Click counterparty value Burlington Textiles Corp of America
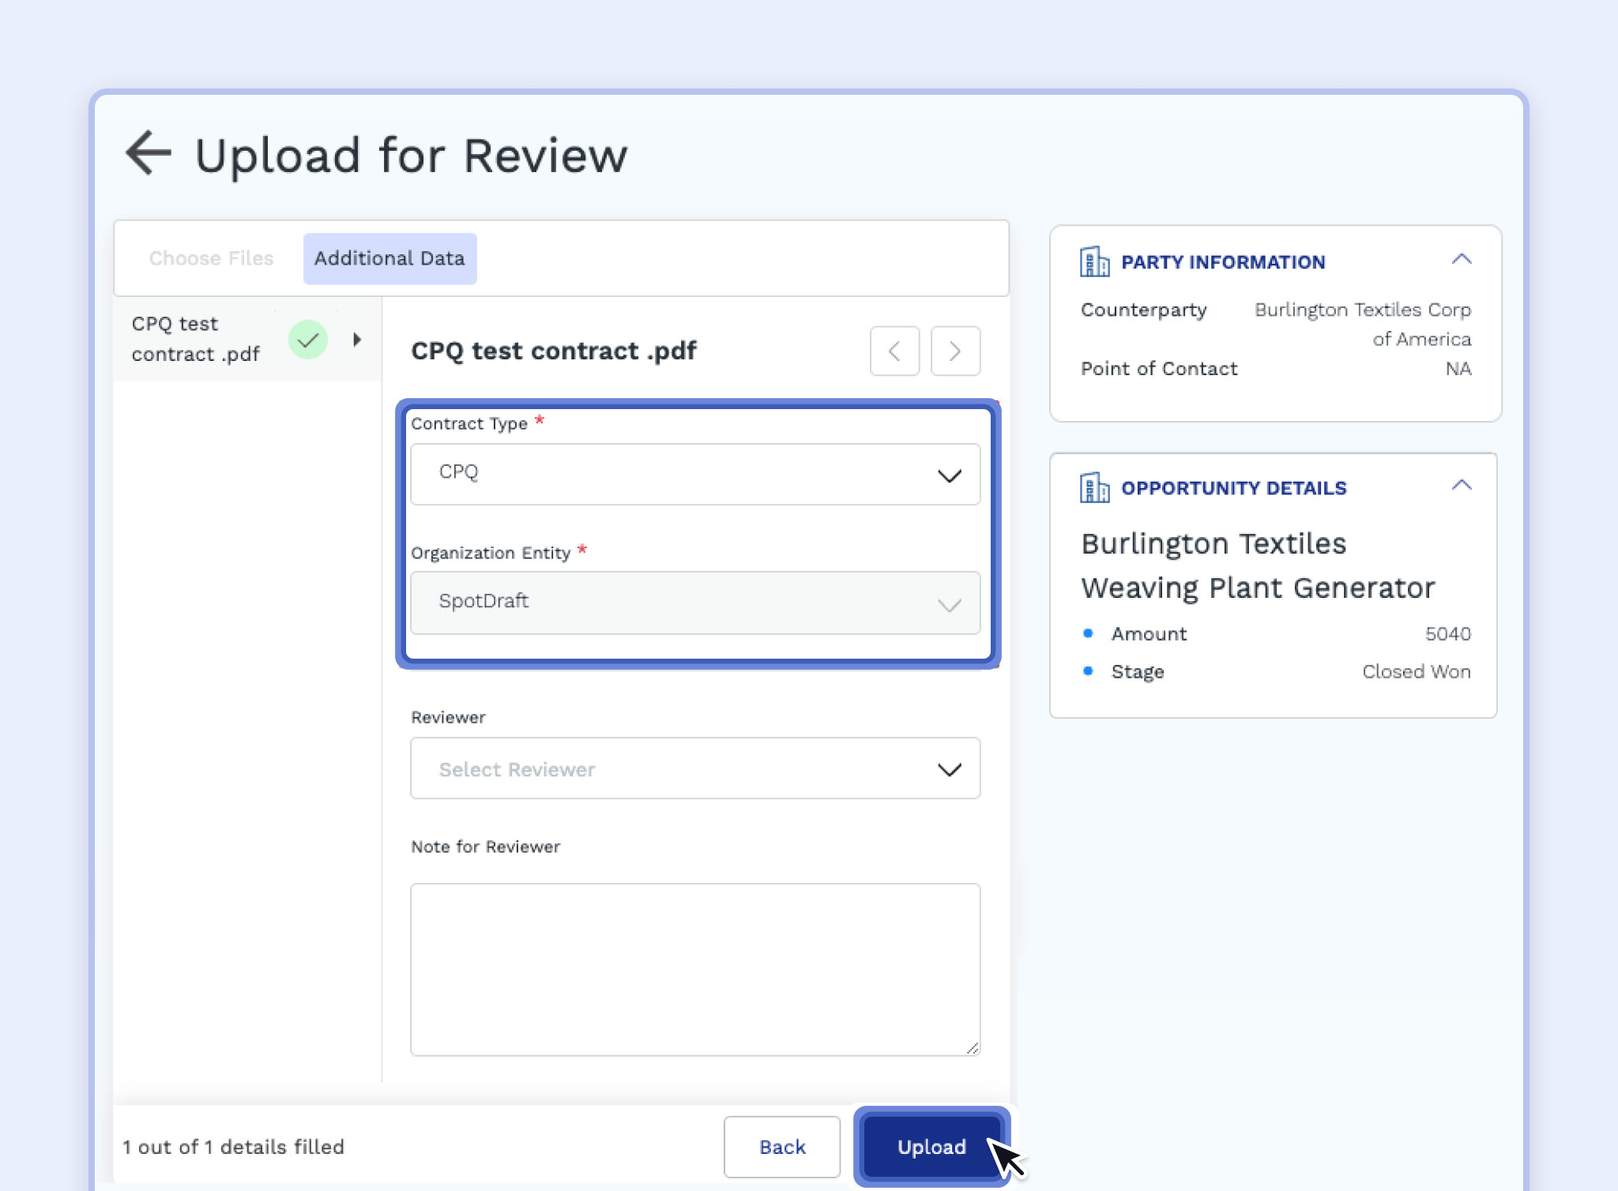1618x1191 pixels. [1363, 324]
